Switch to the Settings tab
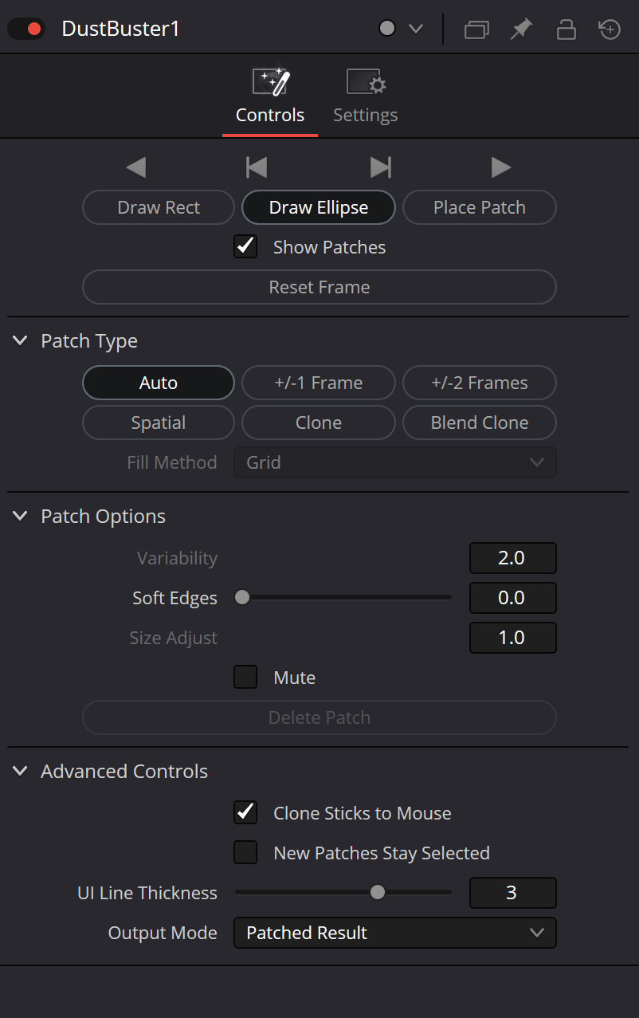Viewport: 639px width, 1018px height. click(x=366, y=97)
